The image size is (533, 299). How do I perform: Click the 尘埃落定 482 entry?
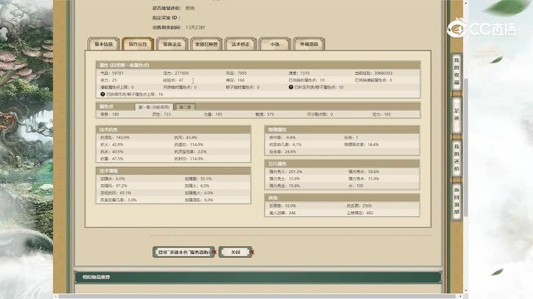click(360, 213)
